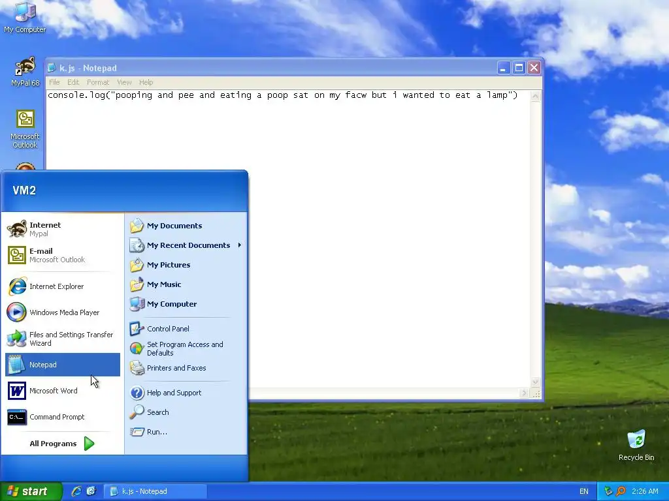Open Search from the Start menu
The width and height of the screenshot is (669, 501).
[186, 412]
